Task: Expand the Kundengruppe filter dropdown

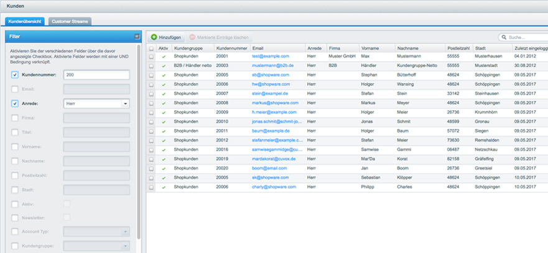Action: click(125, 246)
